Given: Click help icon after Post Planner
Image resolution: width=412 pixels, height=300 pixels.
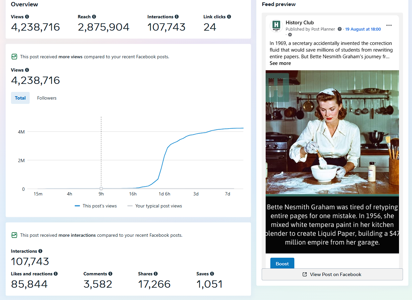Looking at the screenshot, I should point(340,29).
